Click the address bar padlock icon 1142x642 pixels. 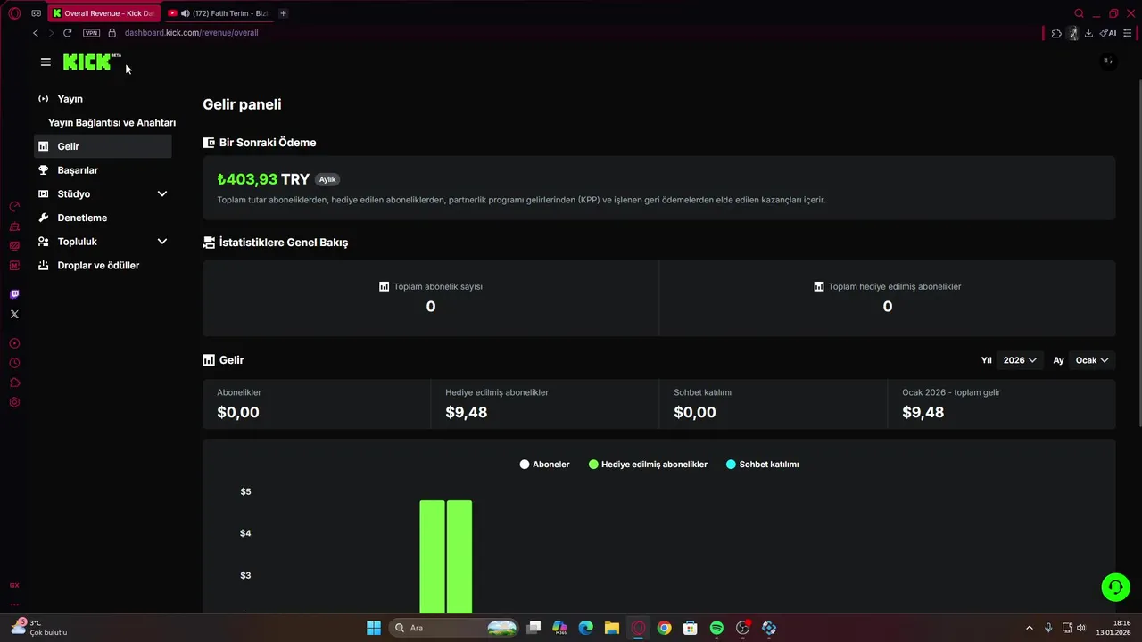(112, 33)
